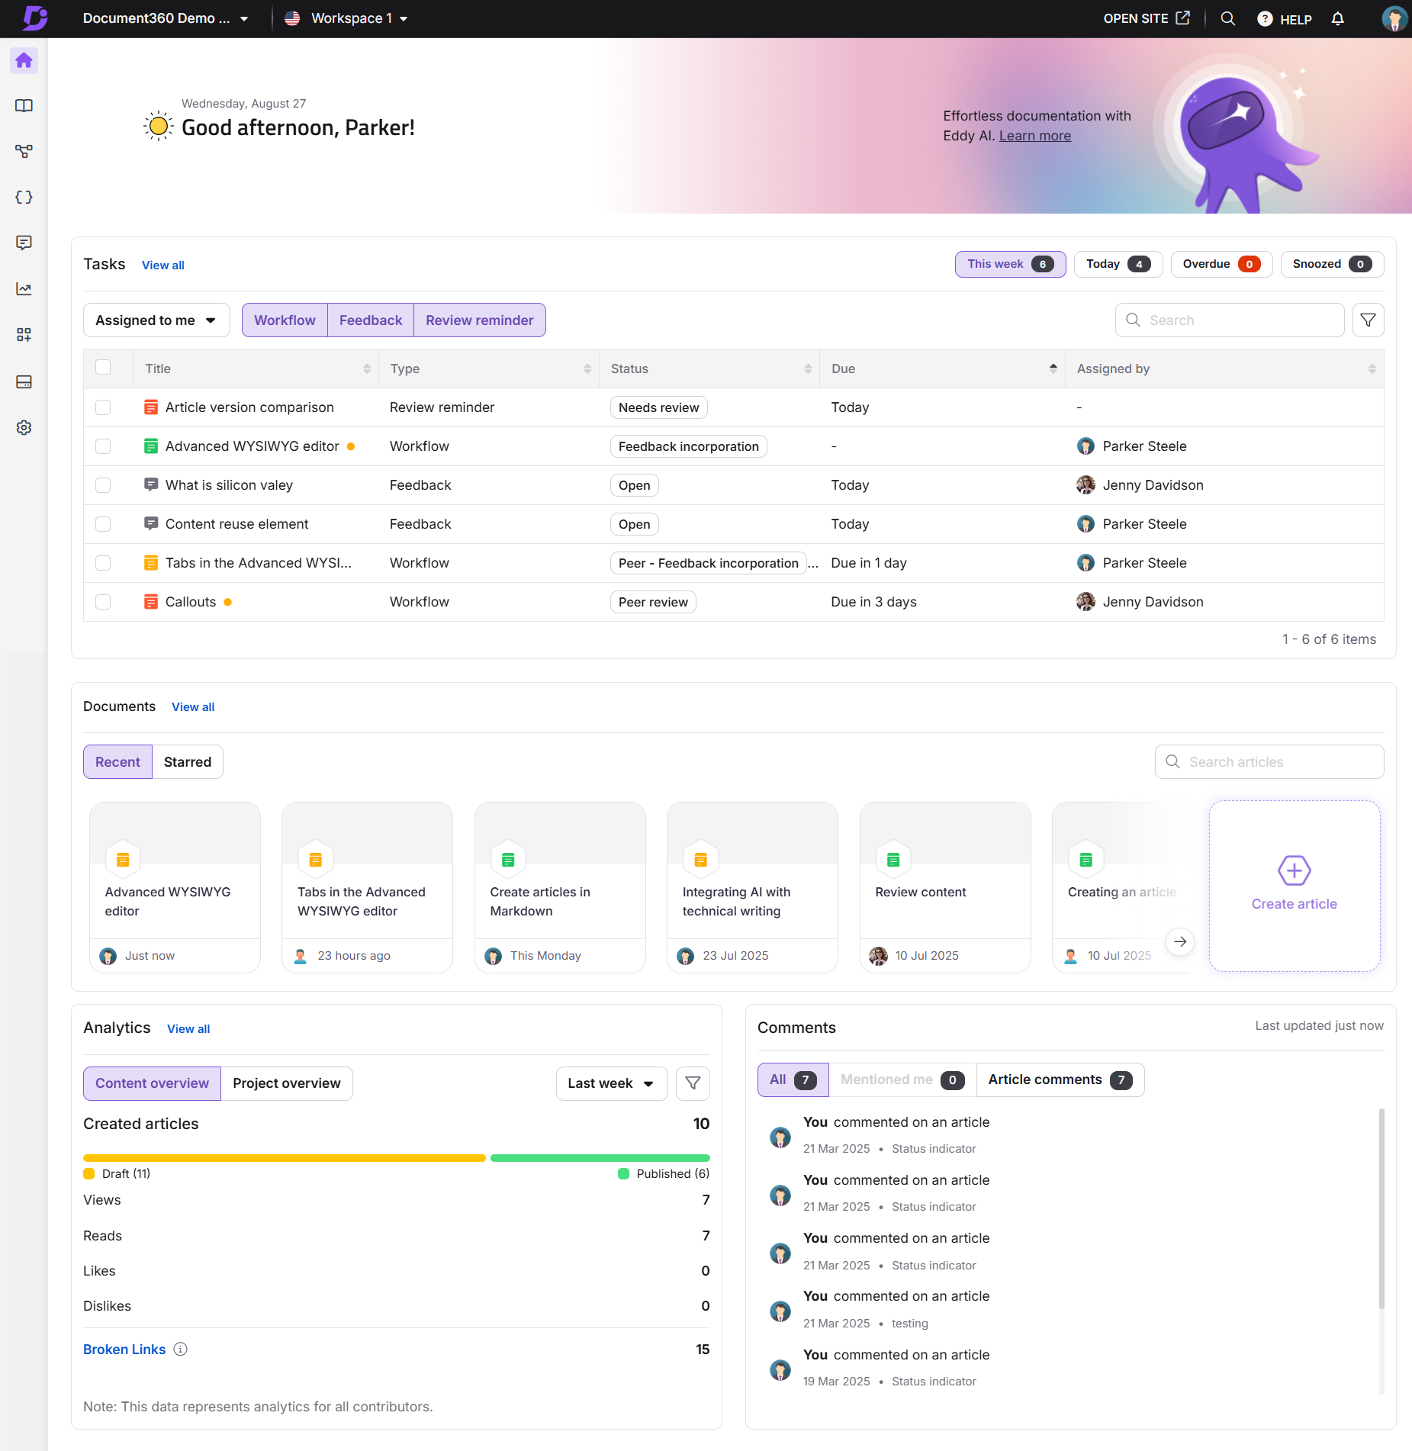The width and height of the screenshot is (1412, 1451).
Task: Select the Snoozed tasks tab
Action: point(1331,264)
